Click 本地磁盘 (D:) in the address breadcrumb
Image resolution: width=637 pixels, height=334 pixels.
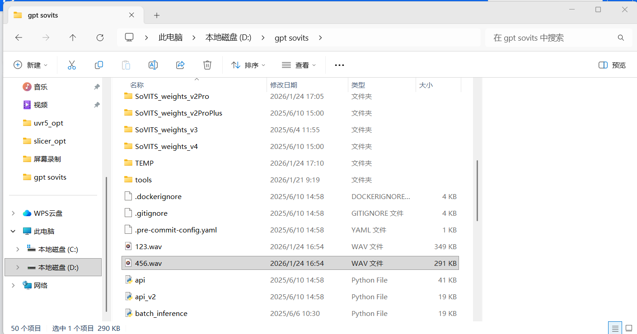click(x=228, y=38)
